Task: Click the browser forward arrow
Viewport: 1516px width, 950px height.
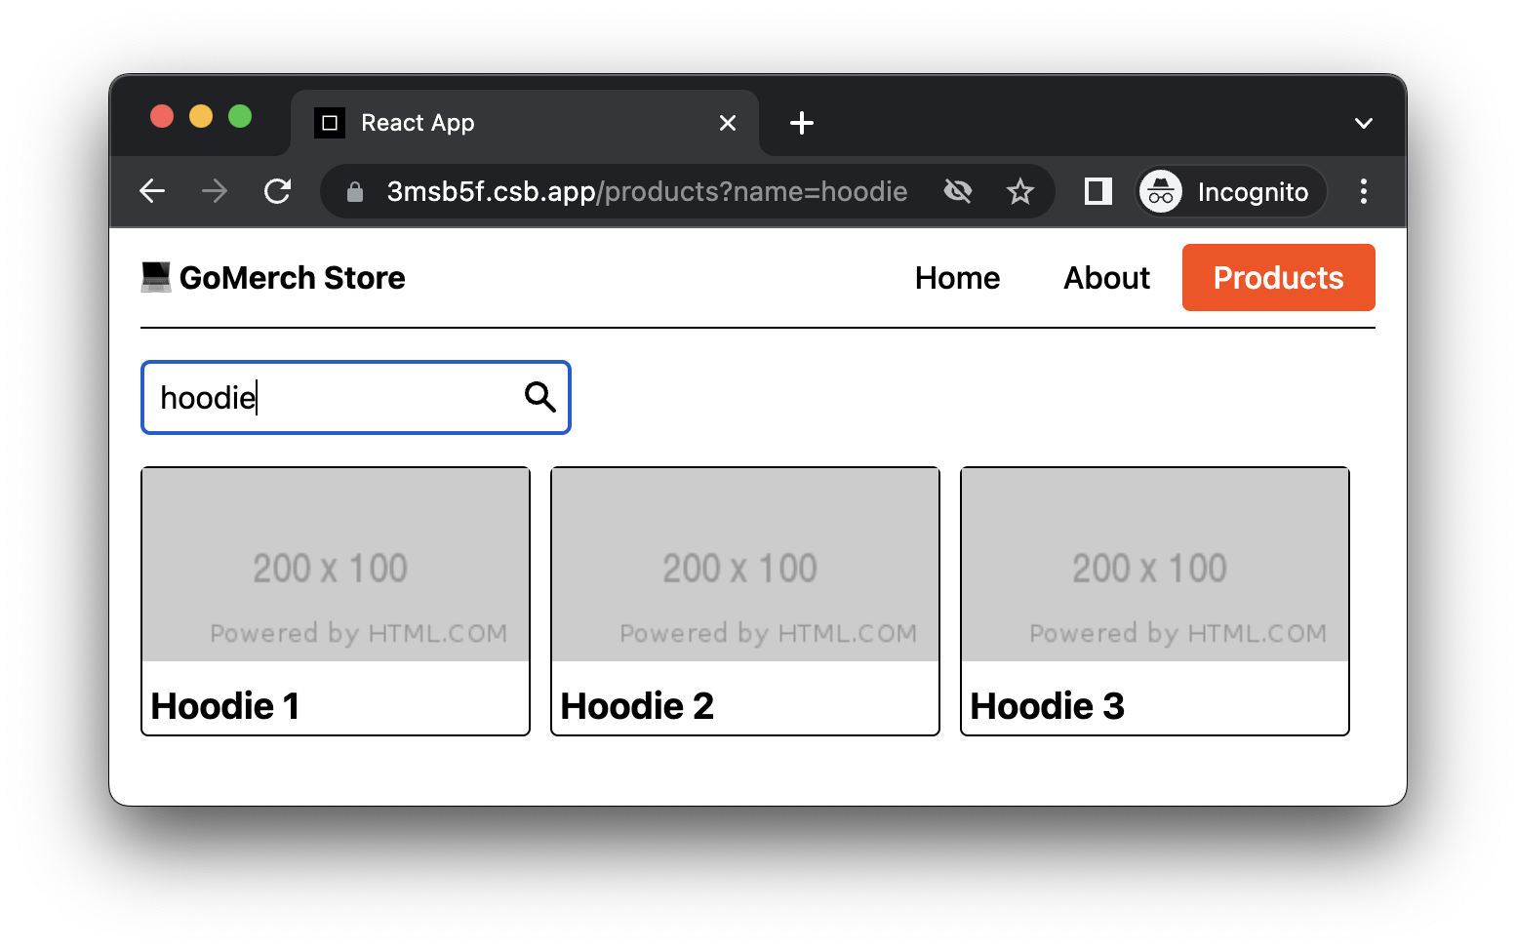Action: [x=215, y=191]
